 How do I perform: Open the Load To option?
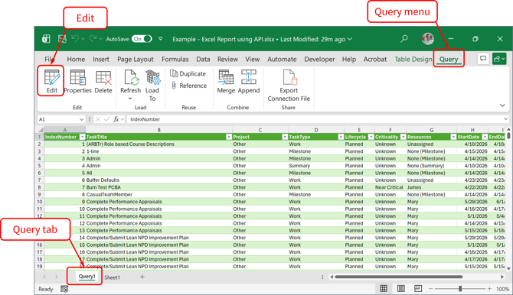[152, 85]
